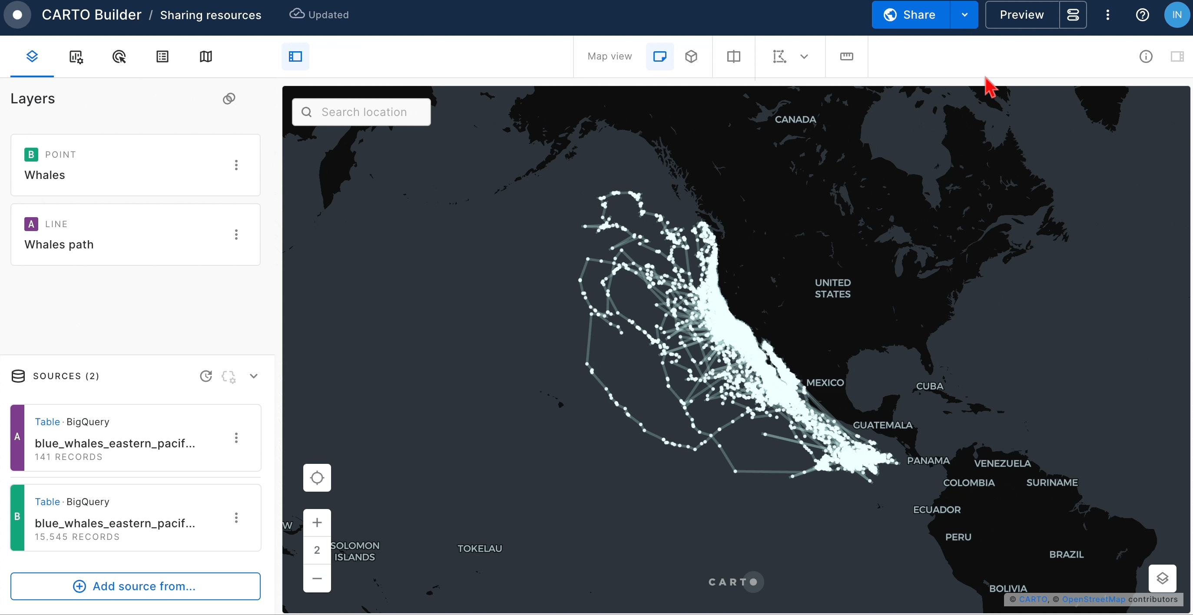Collapse the Sources section chevron
Image resolution: width=1193 pixels, height=615 pixels.
253,376
